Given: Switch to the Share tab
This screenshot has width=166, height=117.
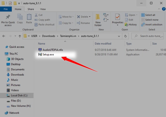Looking at the screenshot, I should [x=31, y=9].
